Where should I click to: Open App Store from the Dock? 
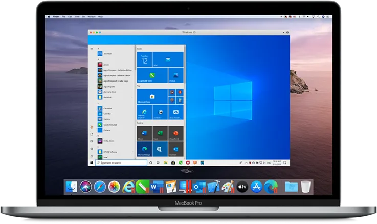(x=256, y=187)
